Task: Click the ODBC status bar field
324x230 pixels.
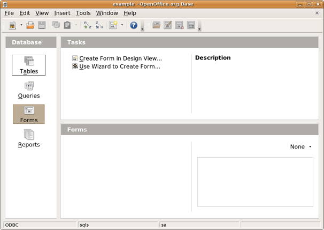Action: pyautogui.click(x=40, y=225)
